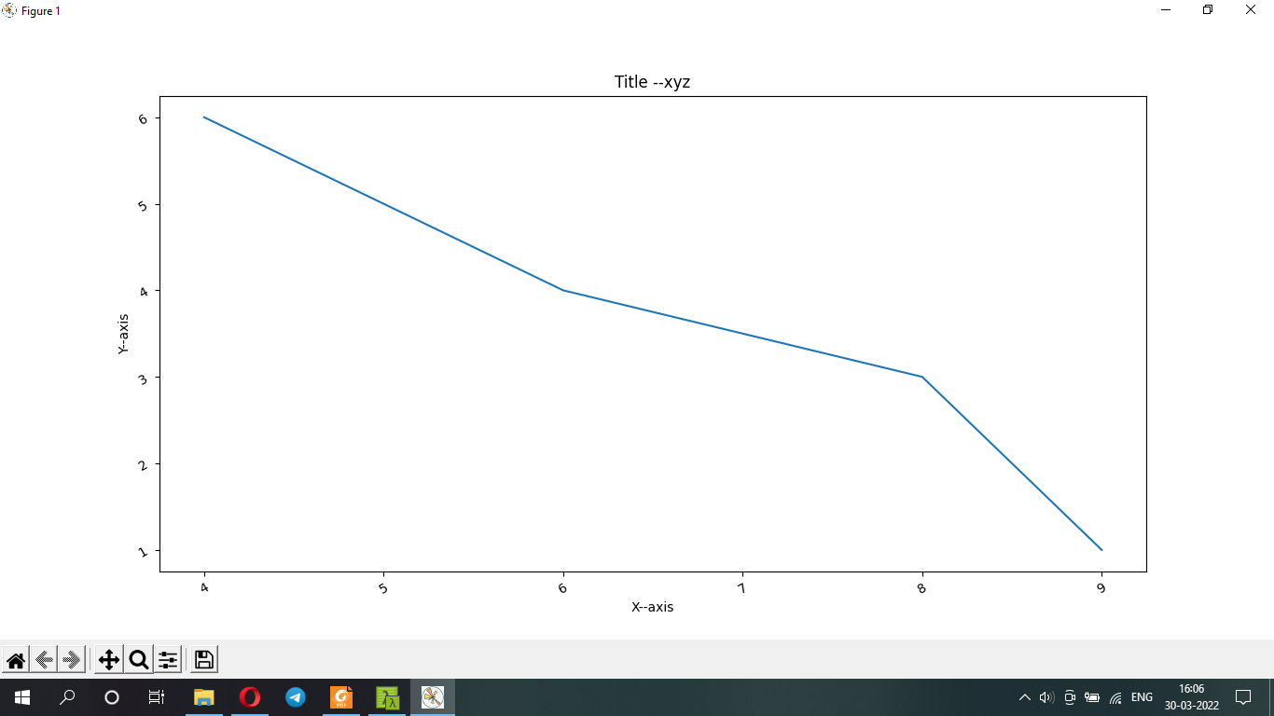Go back to the previous plot view
The height and width of the screenshot is (716, 1274).
point(43,659)
